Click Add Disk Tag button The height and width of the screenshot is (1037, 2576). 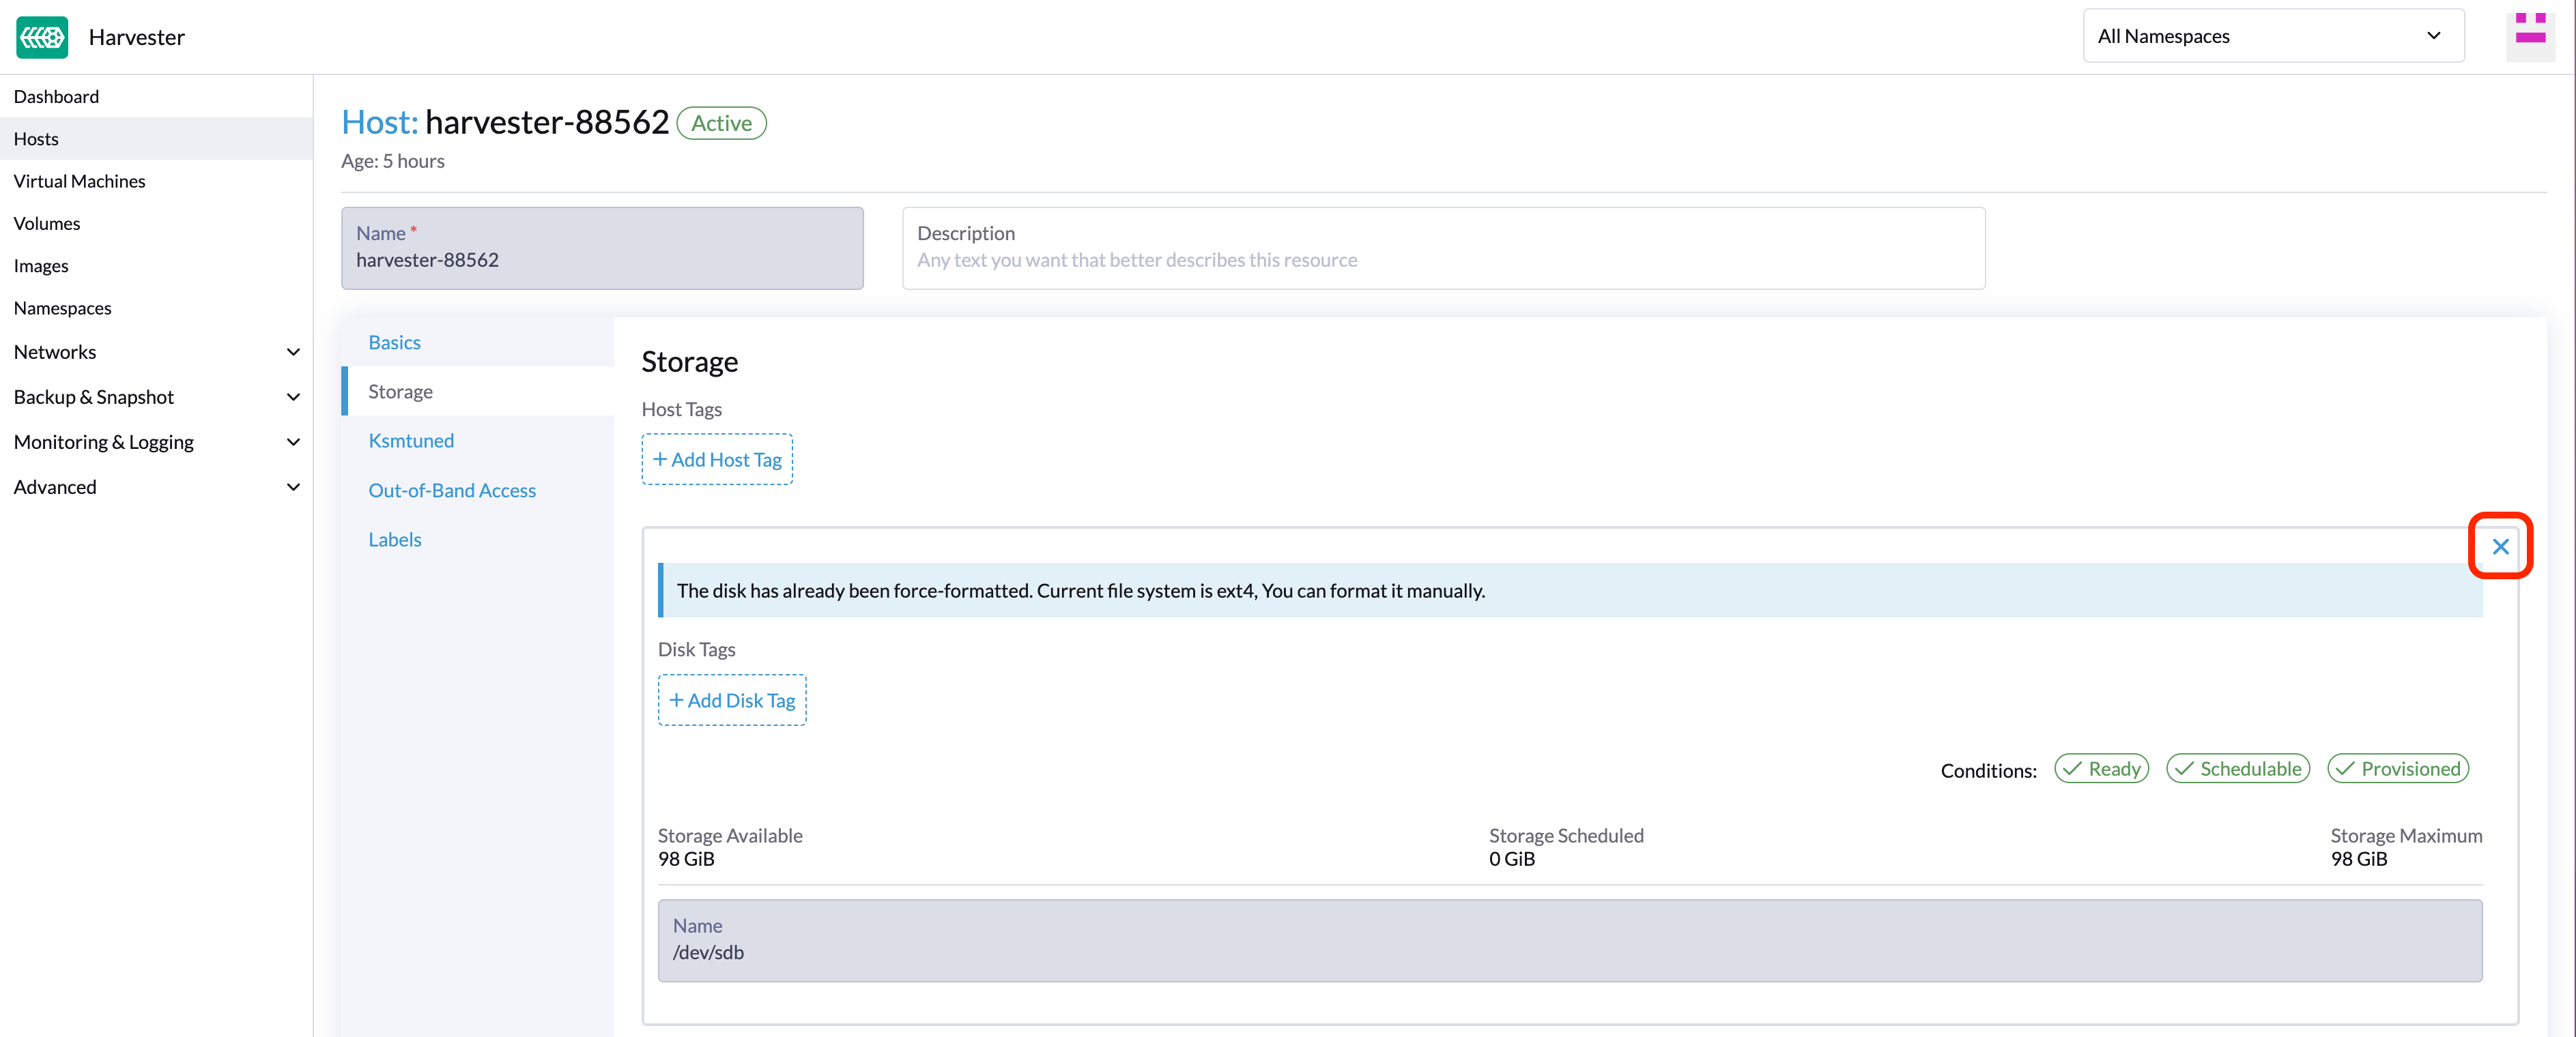(731, 700)
